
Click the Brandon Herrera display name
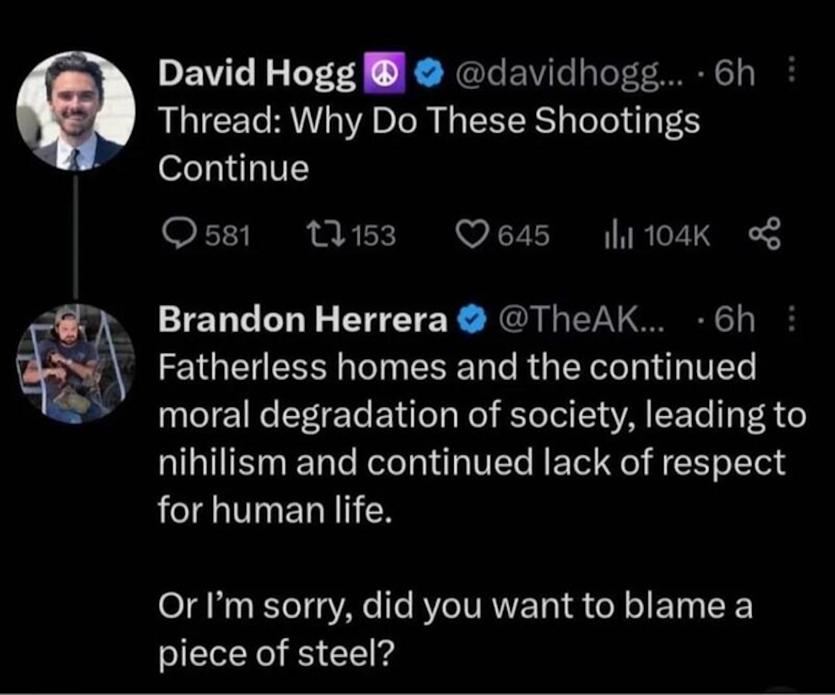point(303,320)
